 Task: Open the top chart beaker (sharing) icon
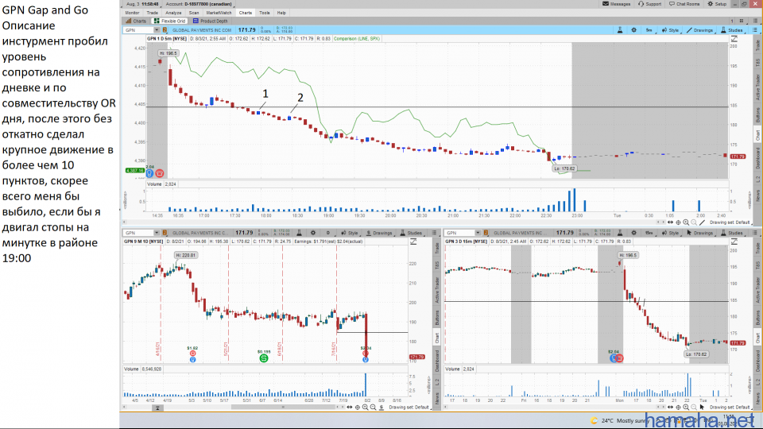click(620, 30)
